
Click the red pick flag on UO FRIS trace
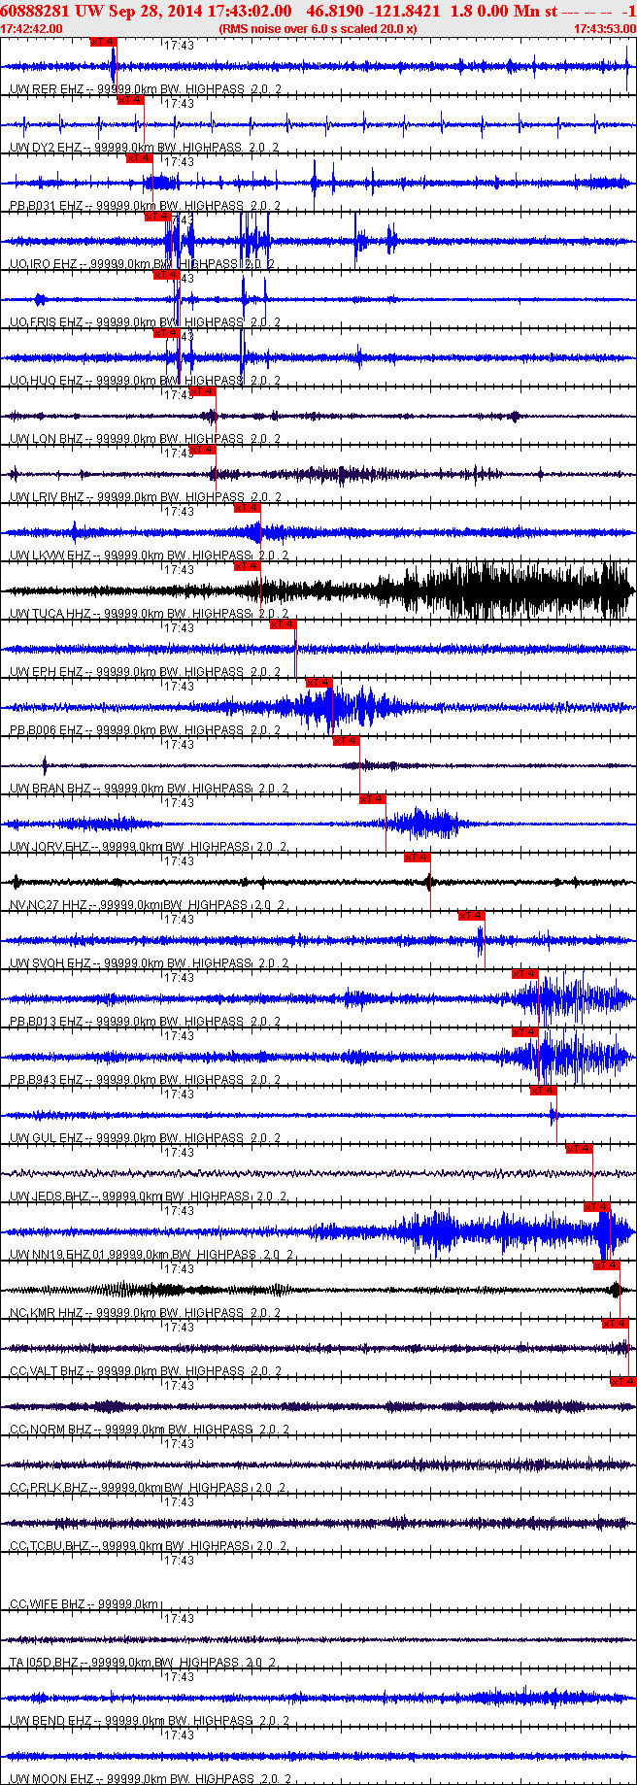point(166,275)
